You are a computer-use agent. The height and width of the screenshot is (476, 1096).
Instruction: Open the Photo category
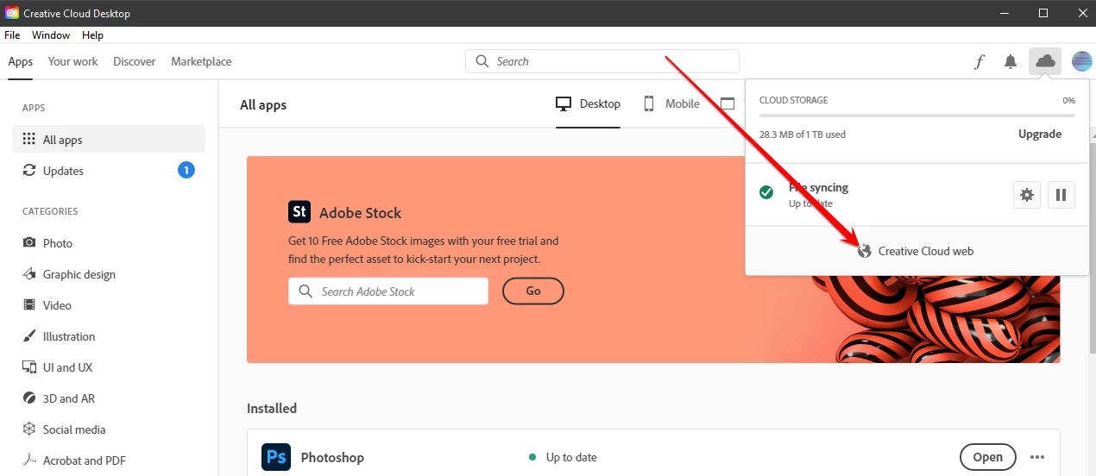(109, 243)
